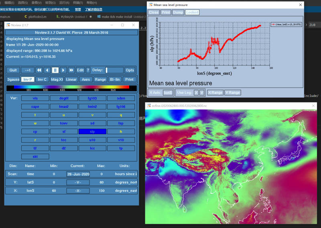Toggle Inv P to invert the colormap

(28, 79)
